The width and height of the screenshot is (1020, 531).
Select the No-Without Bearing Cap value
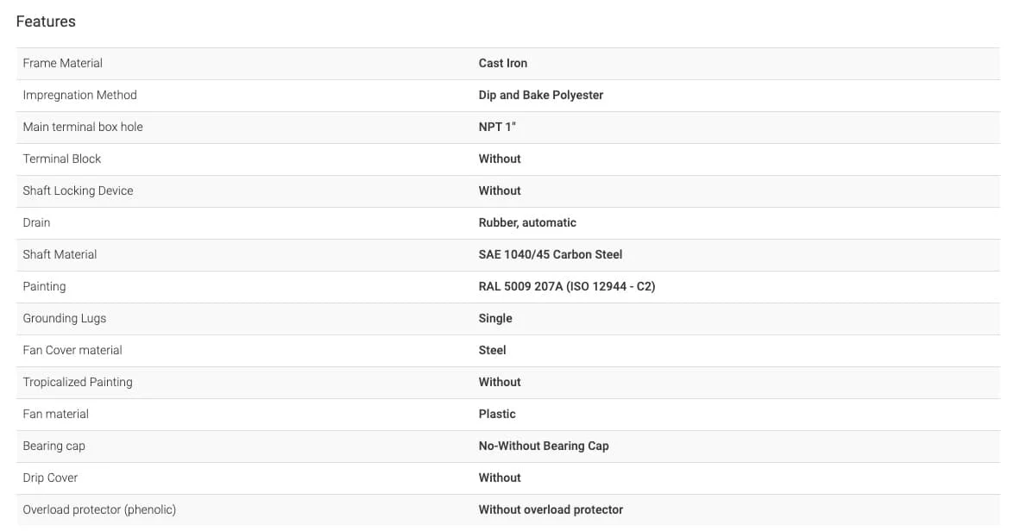pyautogui.click(x=544, y=445)
